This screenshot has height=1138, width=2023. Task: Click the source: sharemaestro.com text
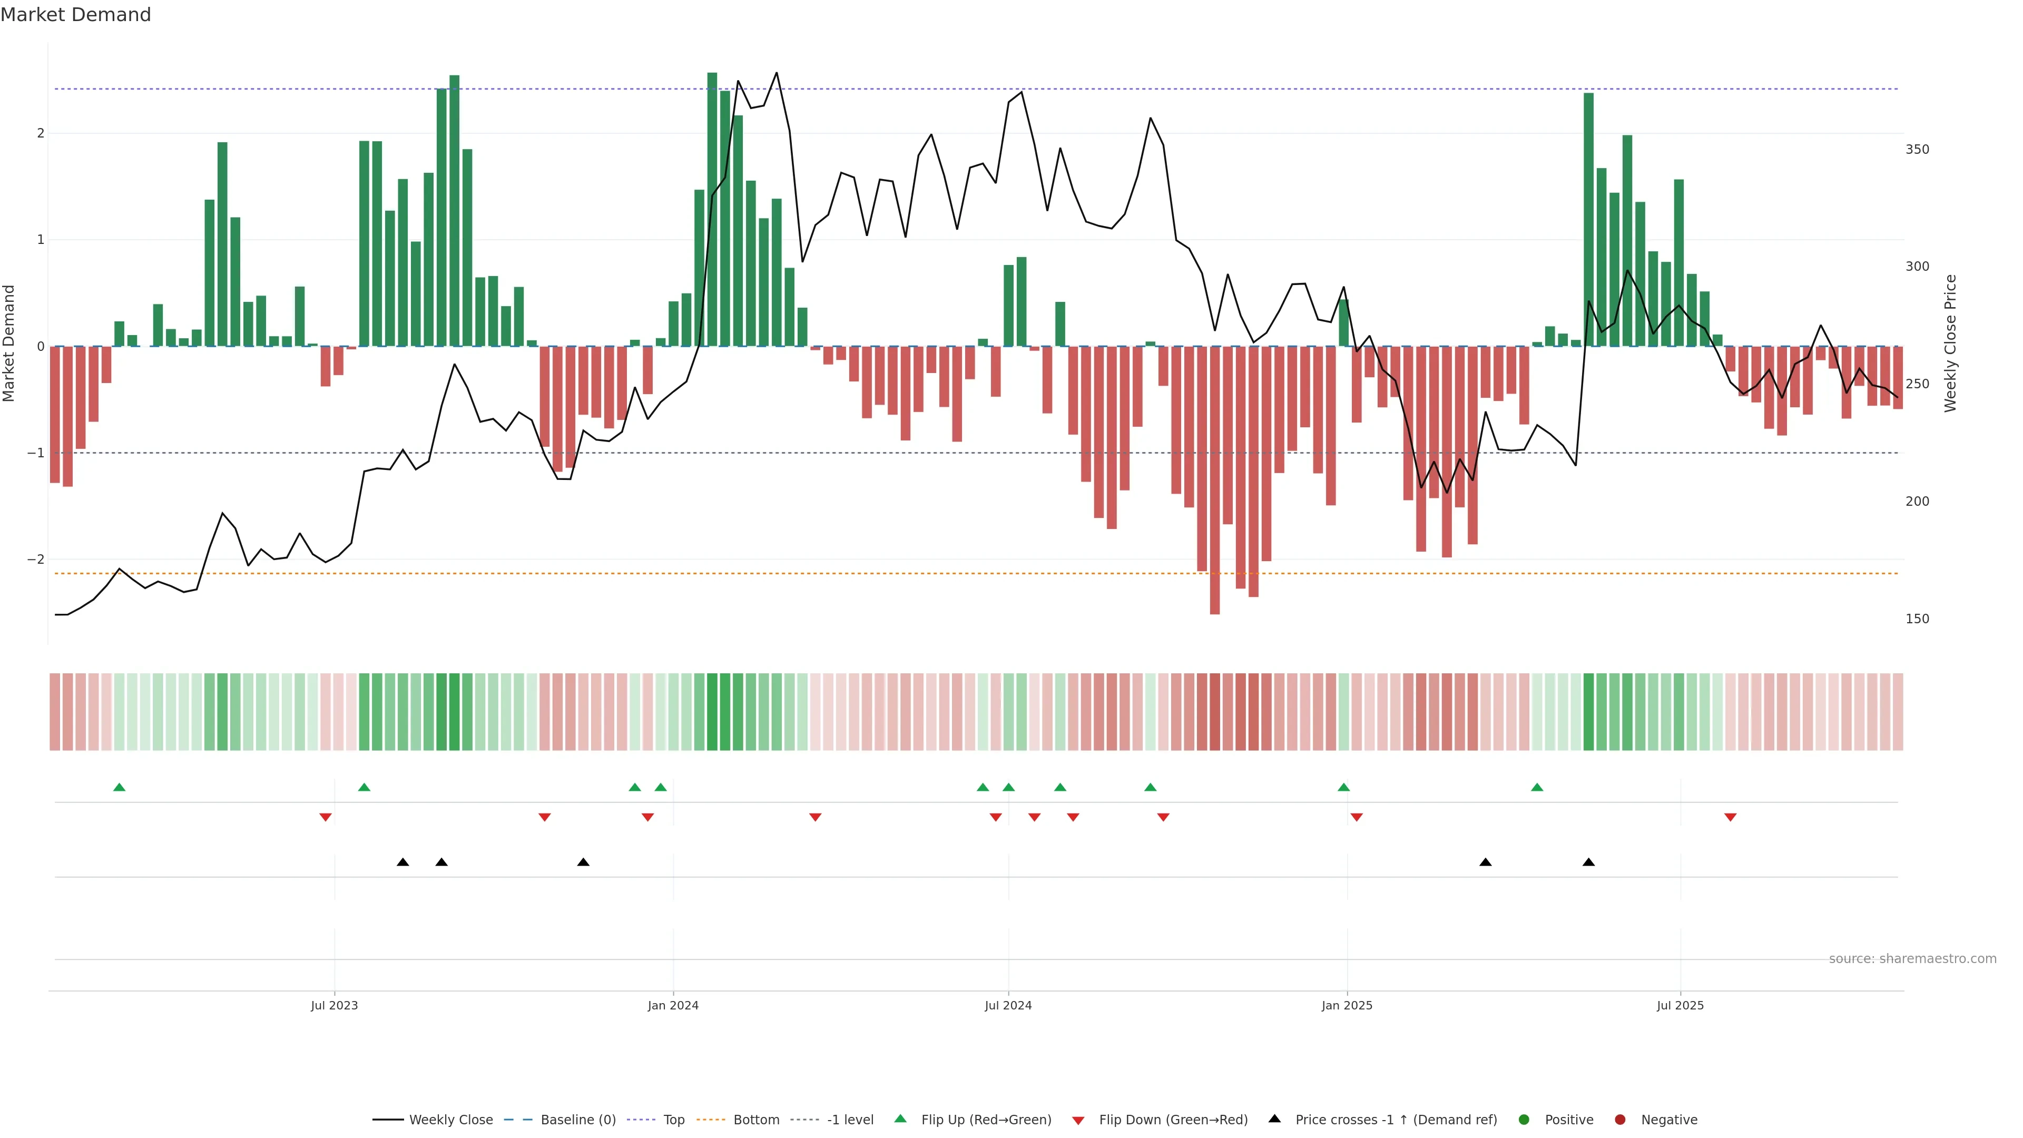point(1912,959)
